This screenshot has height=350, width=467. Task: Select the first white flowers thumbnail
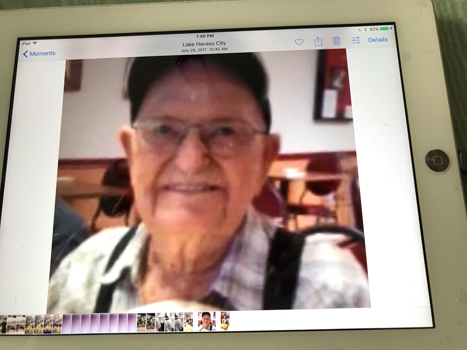click(141, 322)
